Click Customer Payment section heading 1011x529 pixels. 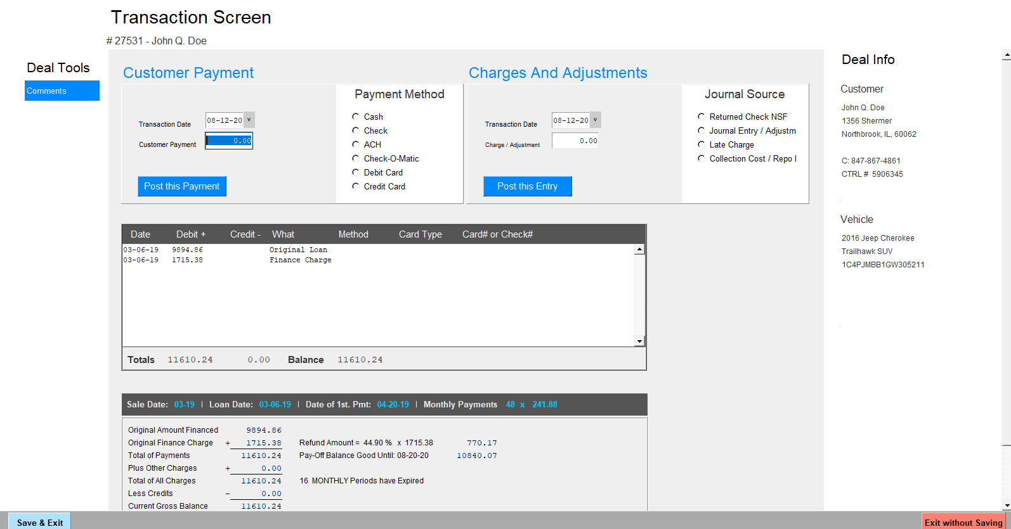[188, 73]
